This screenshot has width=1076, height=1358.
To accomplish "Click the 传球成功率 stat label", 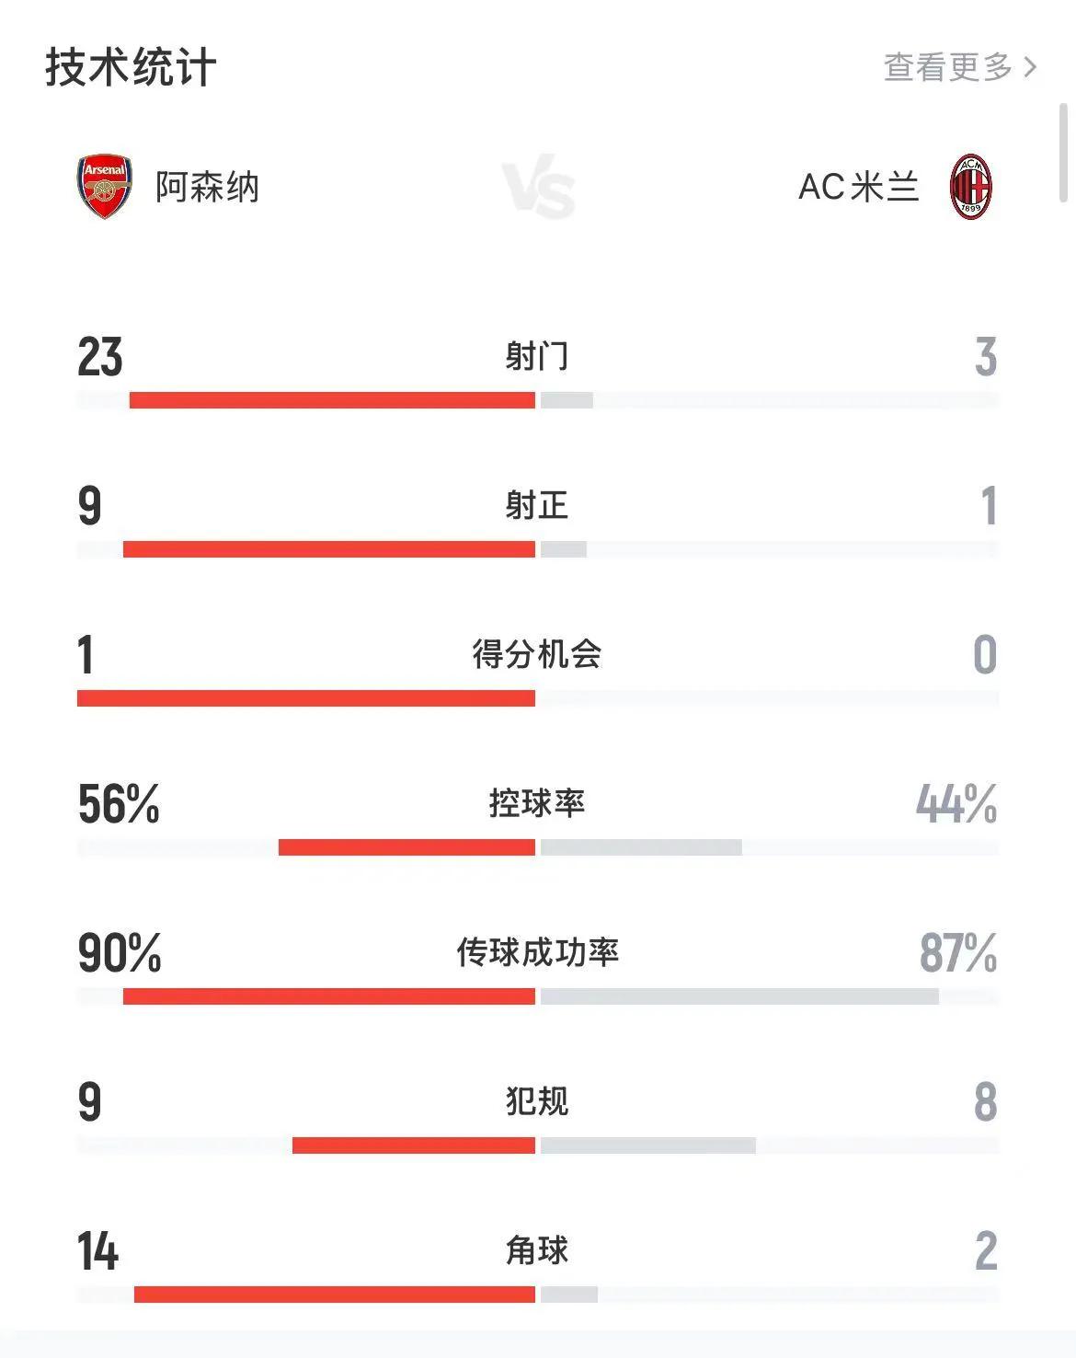I will (537, 952).
